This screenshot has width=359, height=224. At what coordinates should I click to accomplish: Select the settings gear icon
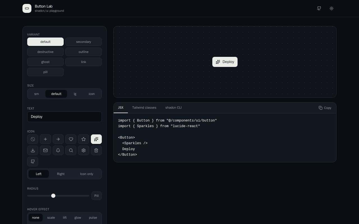(84, 150)
